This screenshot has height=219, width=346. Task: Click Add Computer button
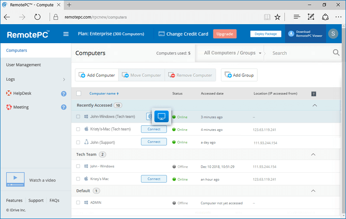pyautogui.click(x=97, y=75)
